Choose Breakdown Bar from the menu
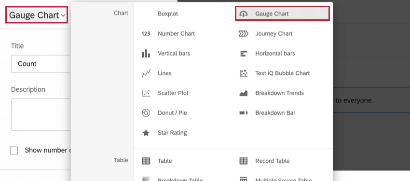The height and width of the screenshot is (181, 410). tap(275, 113)
